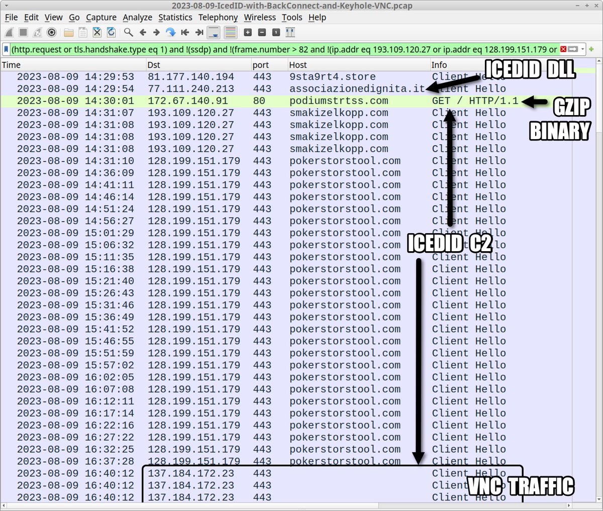Open the Help menu

(317, 17)
